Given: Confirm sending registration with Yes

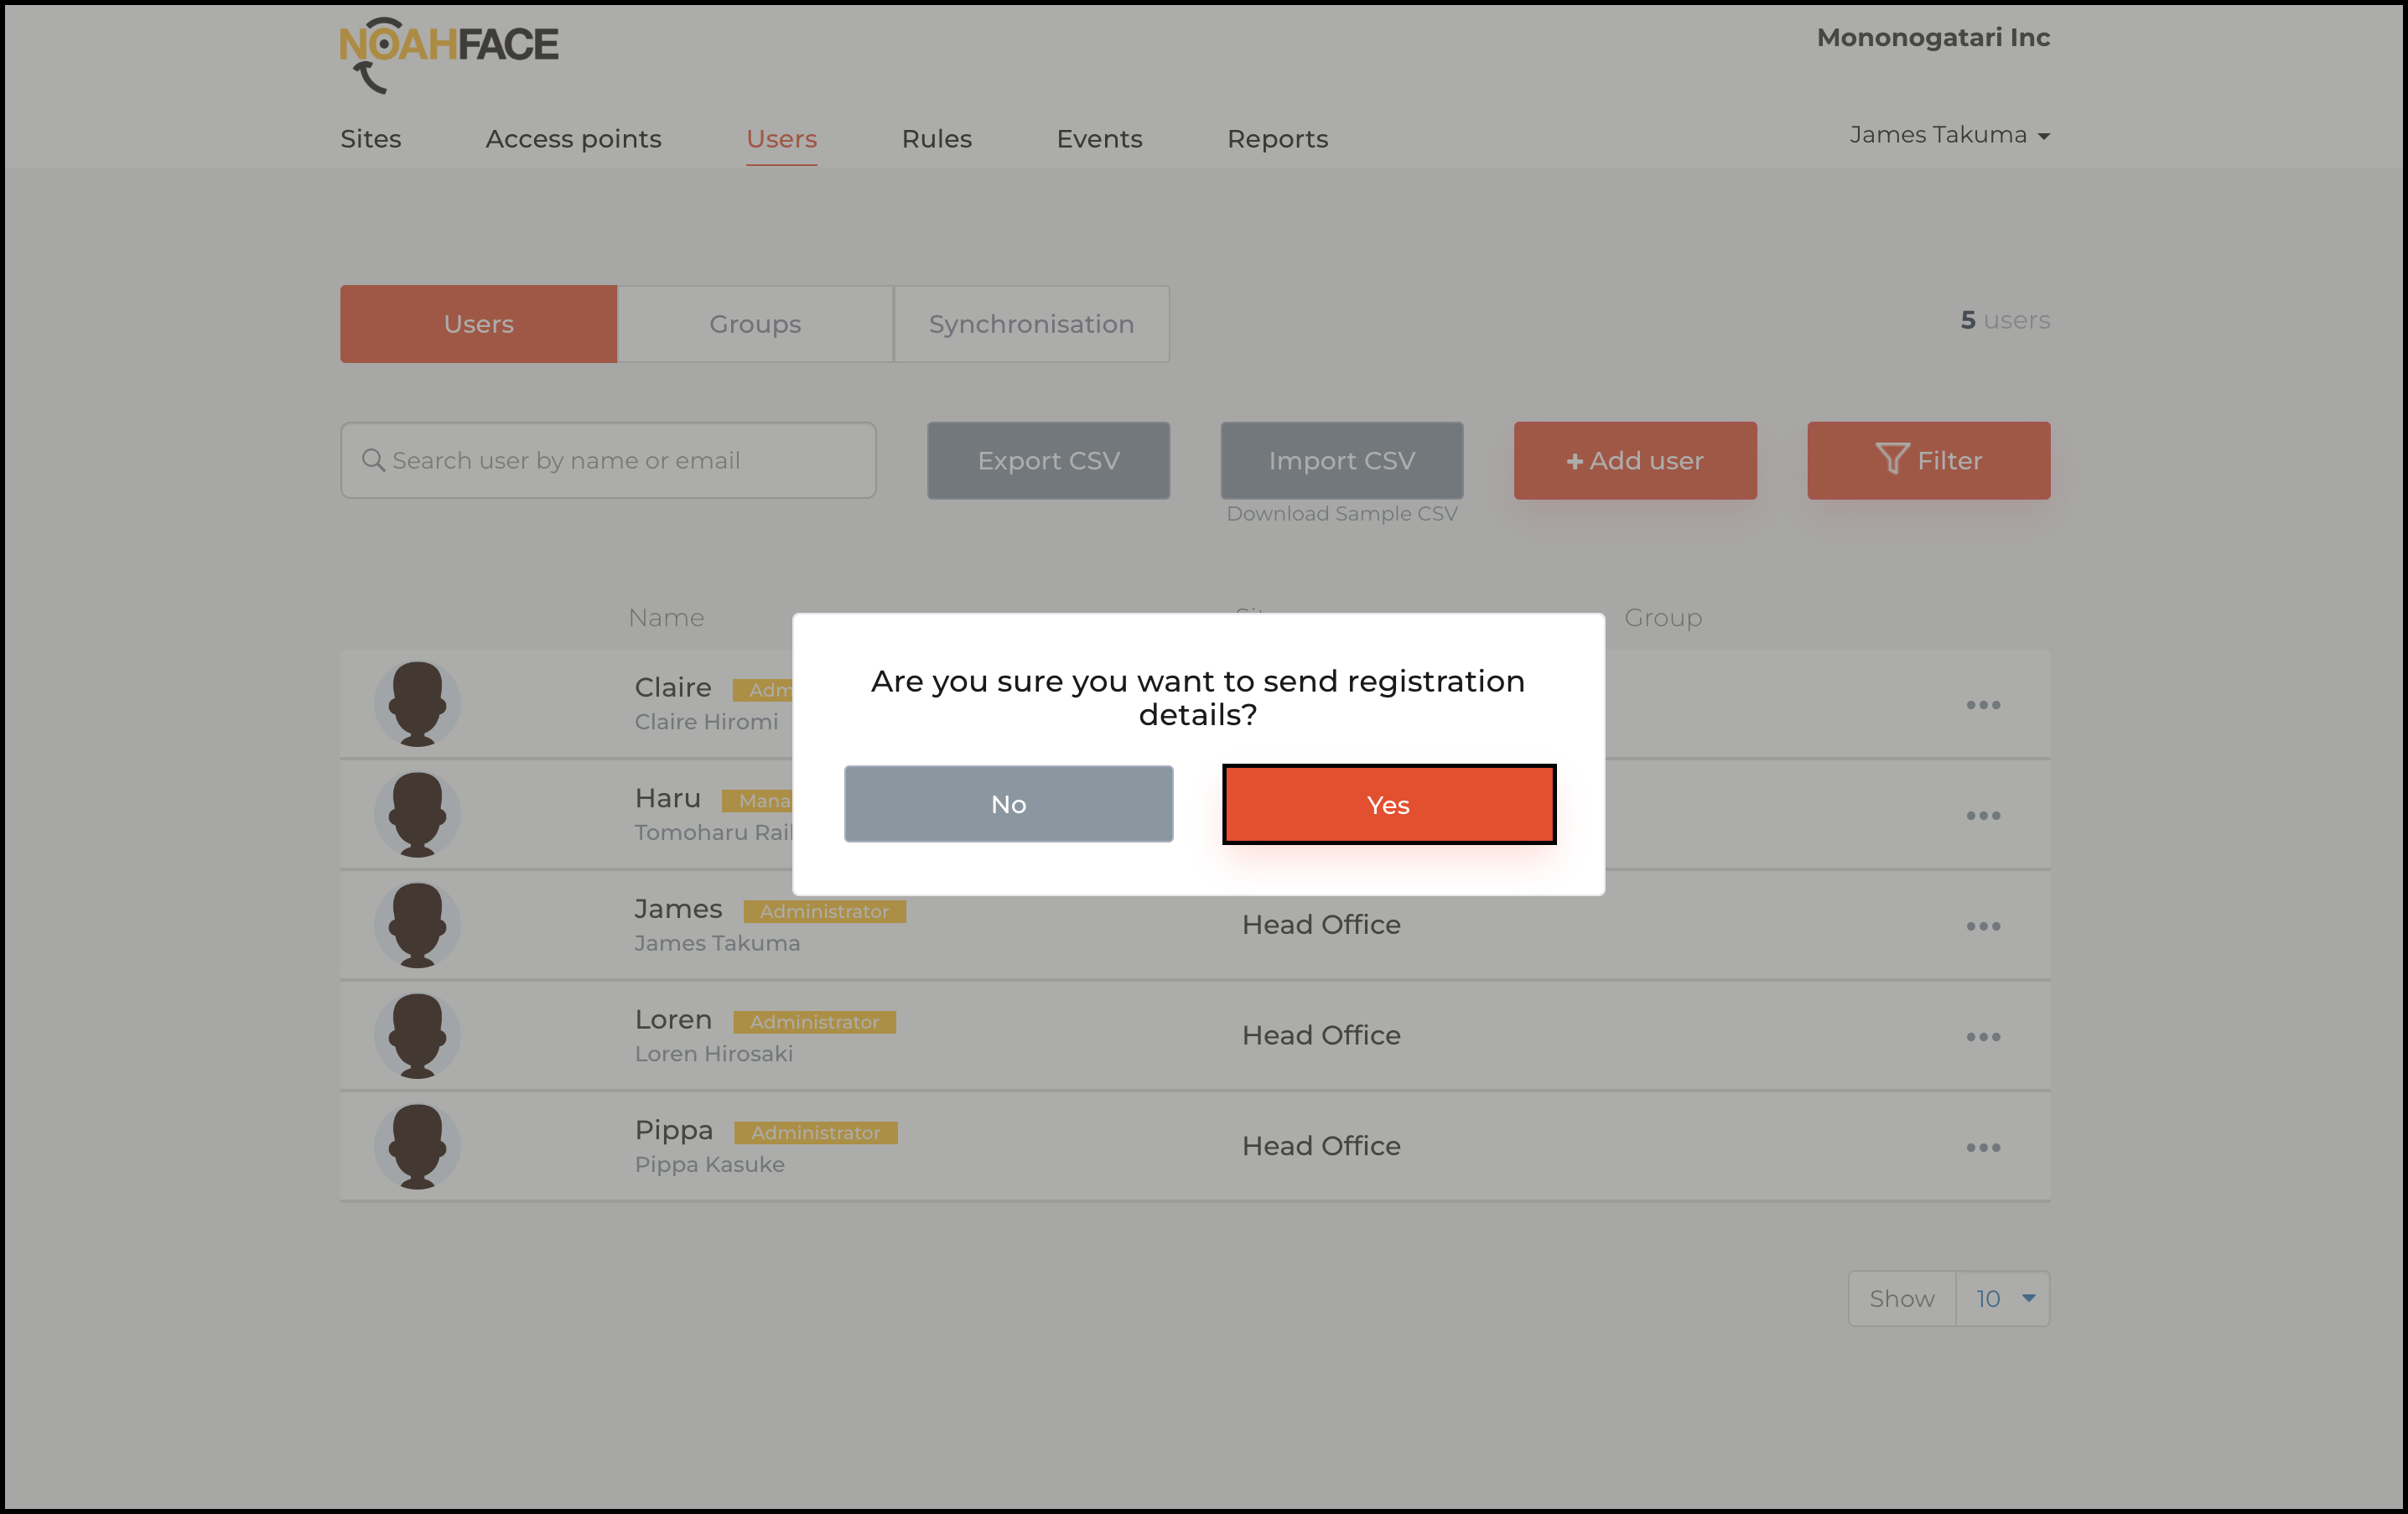Looking at the screenshot, I should pos(1388,805).
